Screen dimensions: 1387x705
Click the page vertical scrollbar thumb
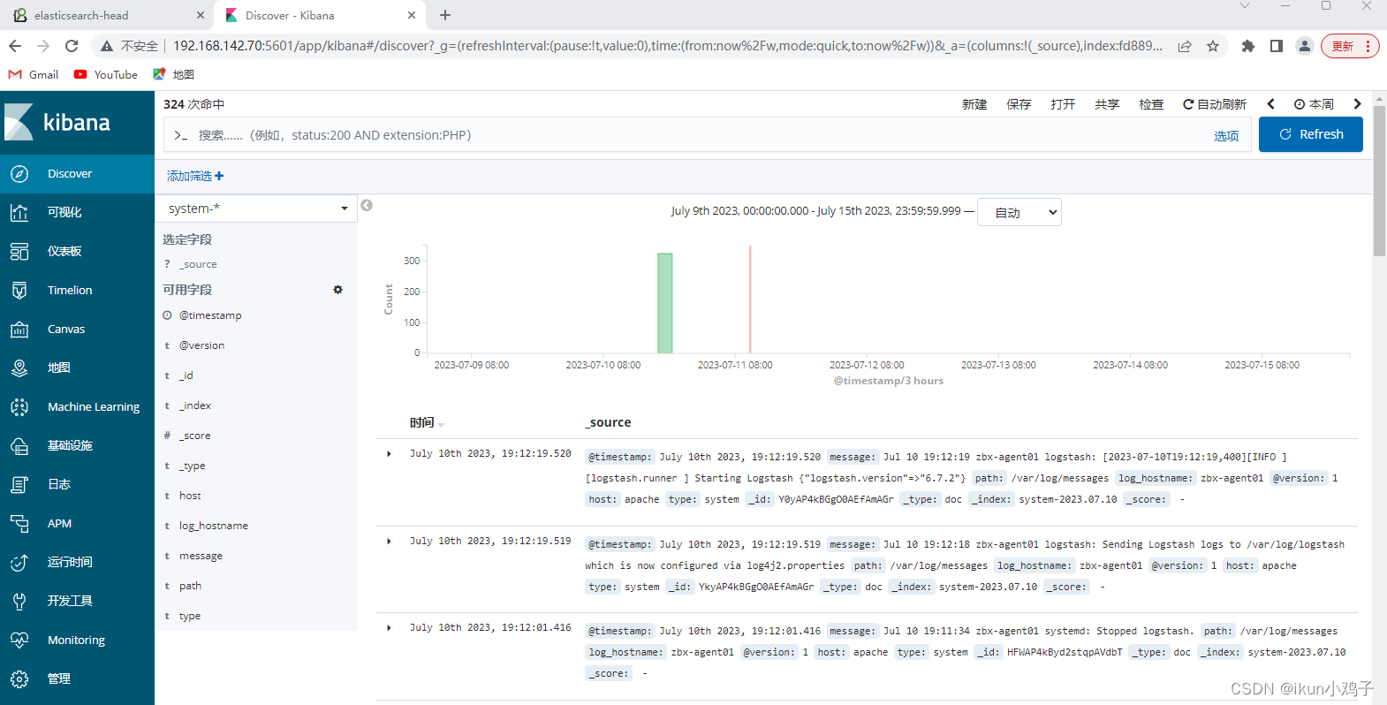click(1379, 181)
